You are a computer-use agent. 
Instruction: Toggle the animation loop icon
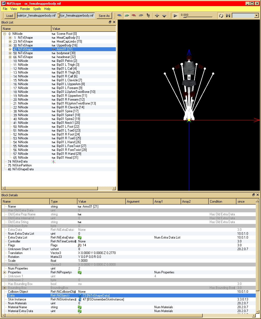pos(221,15)
